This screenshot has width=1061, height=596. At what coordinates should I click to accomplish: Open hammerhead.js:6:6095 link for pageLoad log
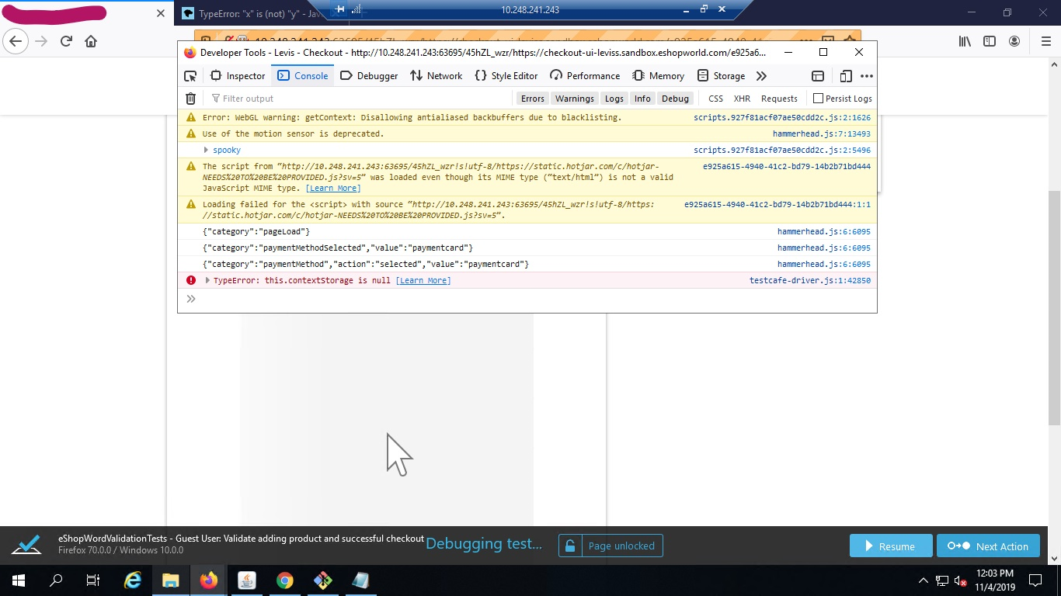[824, 231]
